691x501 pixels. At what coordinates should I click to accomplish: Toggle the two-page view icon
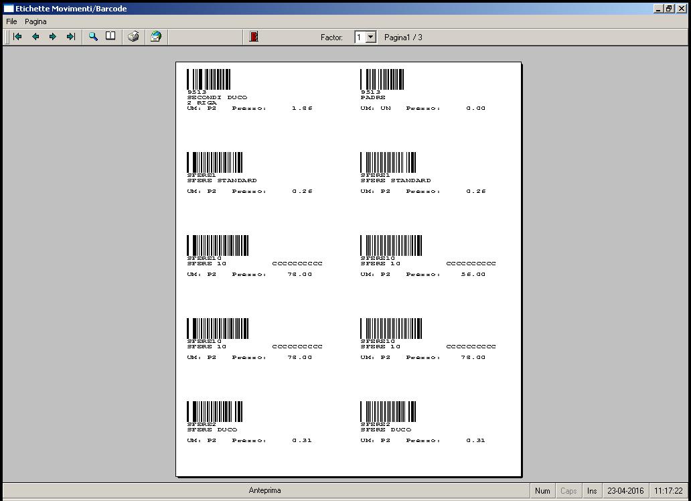pyautogui.click(x=110, y=37)
